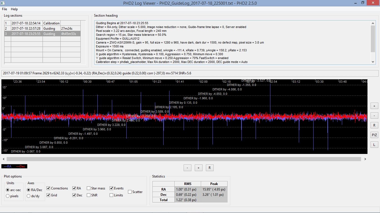
Task: Enable the Scatter checkbox
Action: (135, 192)
